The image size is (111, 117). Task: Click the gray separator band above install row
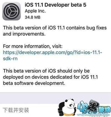pos(56,98)
